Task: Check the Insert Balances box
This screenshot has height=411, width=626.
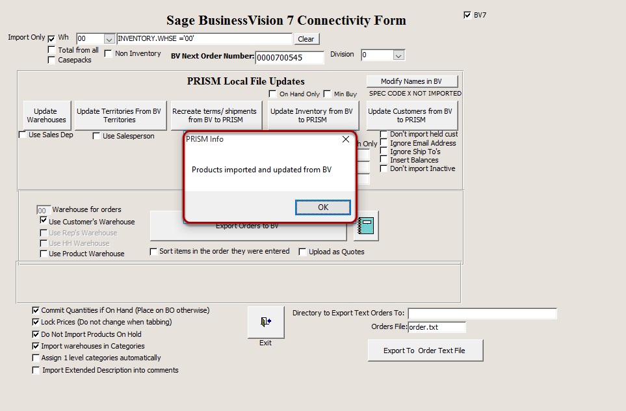Action: [384, 160]
